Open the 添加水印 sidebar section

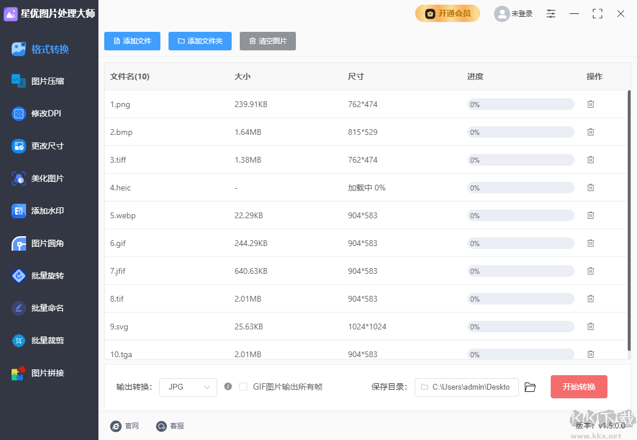point(47,211)
